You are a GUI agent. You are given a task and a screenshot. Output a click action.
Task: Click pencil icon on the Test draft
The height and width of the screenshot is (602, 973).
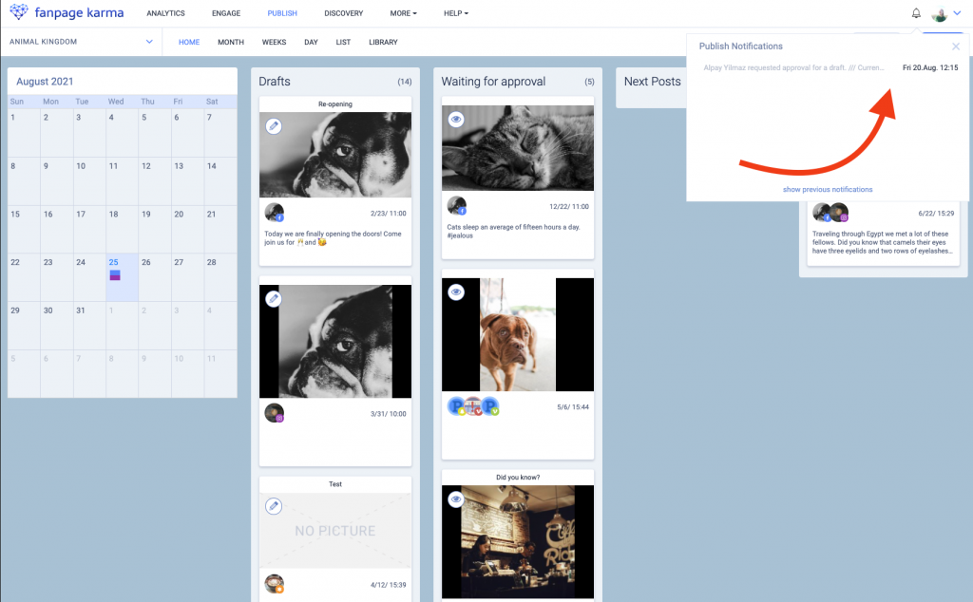pos(273,507)
